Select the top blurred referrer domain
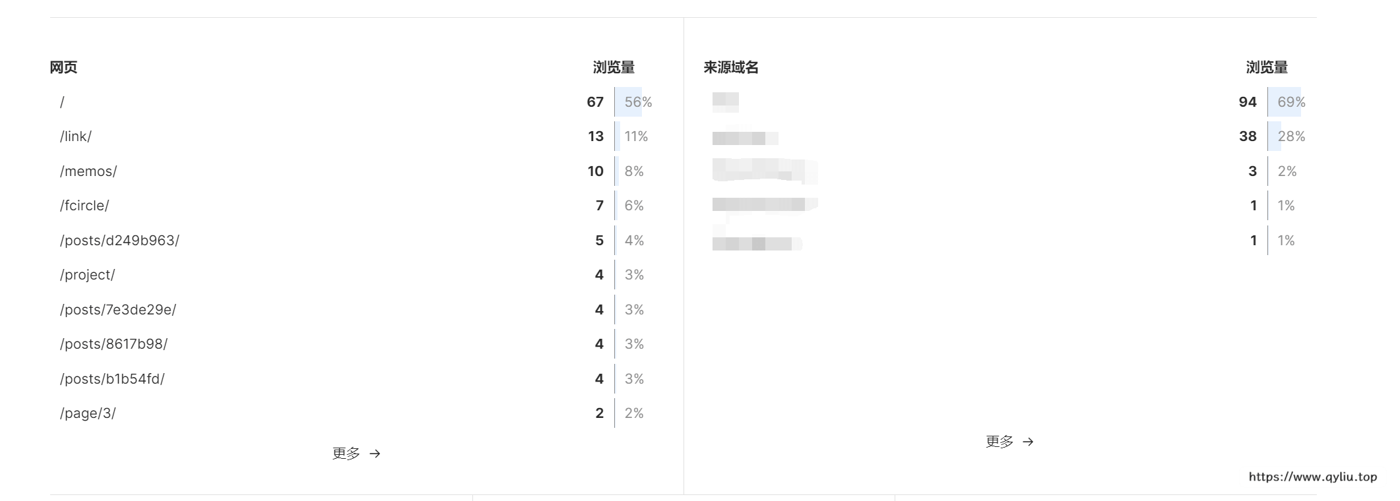1400x501 pixels. pyautogui.click(x=726, y=101)
